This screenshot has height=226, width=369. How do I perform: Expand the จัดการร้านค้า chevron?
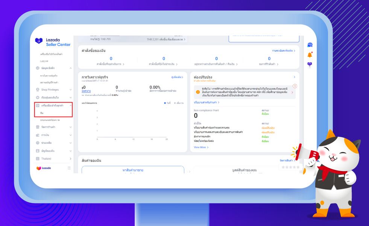(71, 127)
